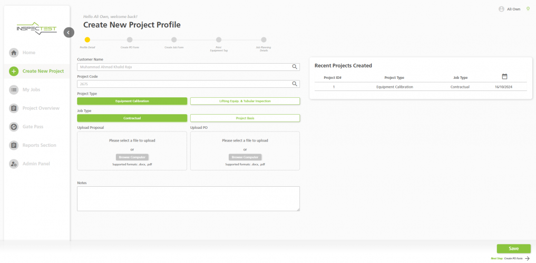
Task: Click the Reports Section icon
Action: (14, 145)
